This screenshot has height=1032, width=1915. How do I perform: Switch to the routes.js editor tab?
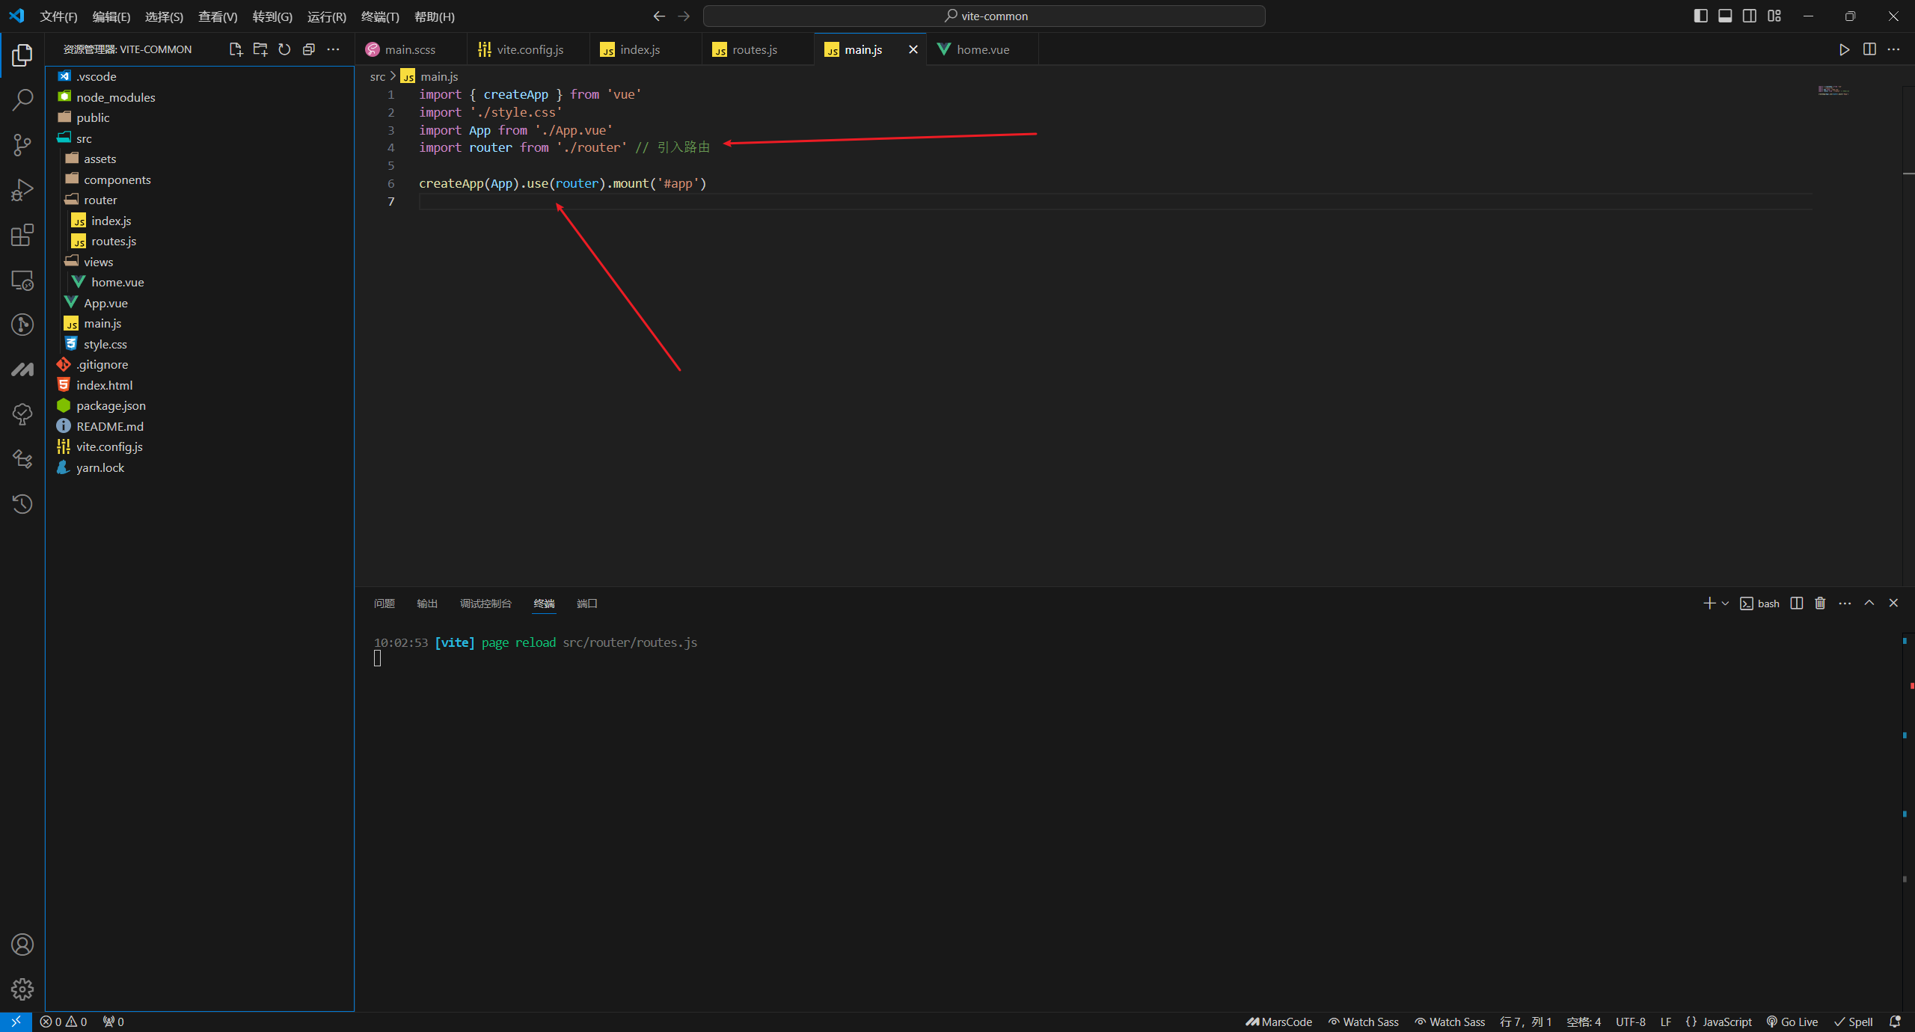(754, 49)
